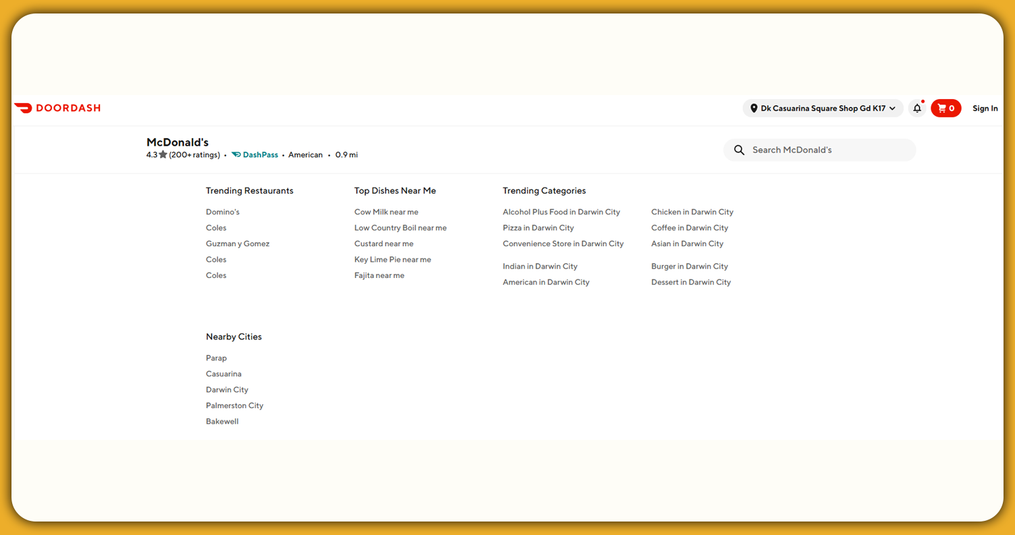The width and height of the screenshot is (1015, 535).
Task: Open Dessert in Darwin City
Action: click(691, 281)
